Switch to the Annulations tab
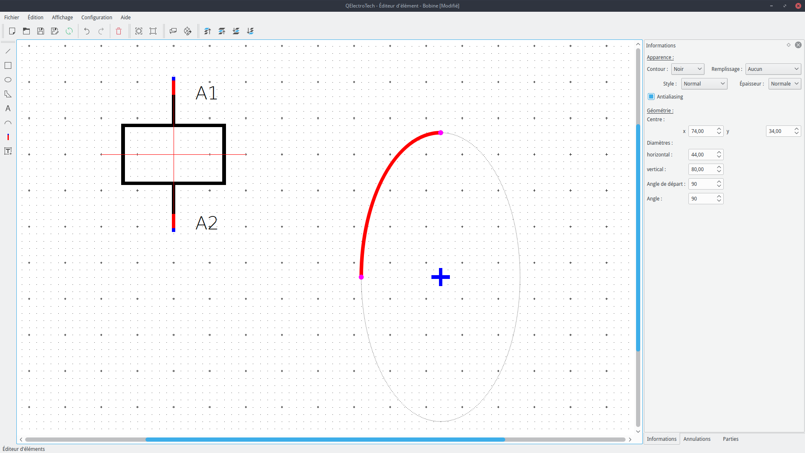The width and height of the screenshot is (805, 453). coord(697,439)
